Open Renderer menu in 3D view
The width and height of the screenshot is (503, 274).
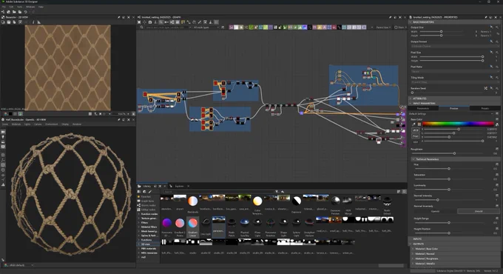[x=77, y=124]
